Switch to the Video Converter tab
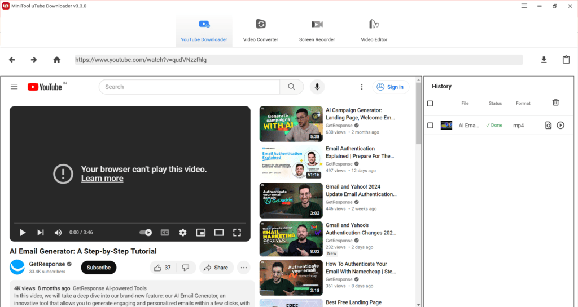This screenshot has width=578, height=307. (x=261, y=31)
